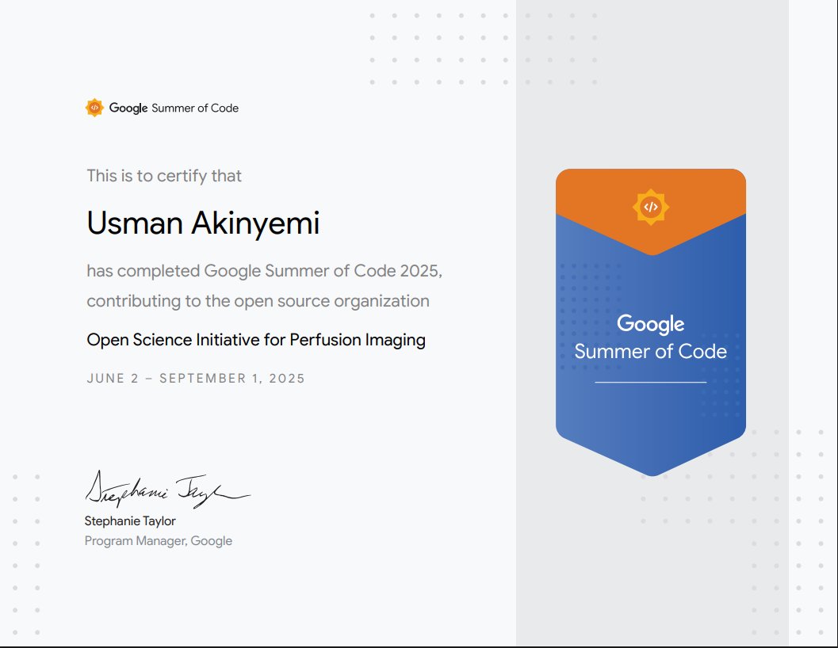This screenshot has width=838, height=648.
Task: Click the white 'Google' word on the blue badge
Action: (650, 324)
